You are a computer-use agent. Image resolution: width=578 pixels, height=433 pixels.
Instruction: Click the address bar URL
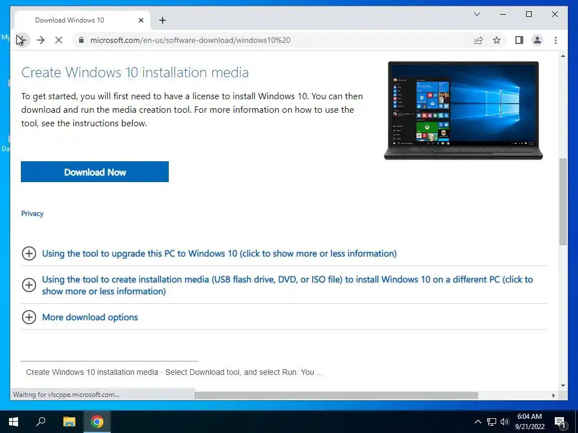[190, 40]
